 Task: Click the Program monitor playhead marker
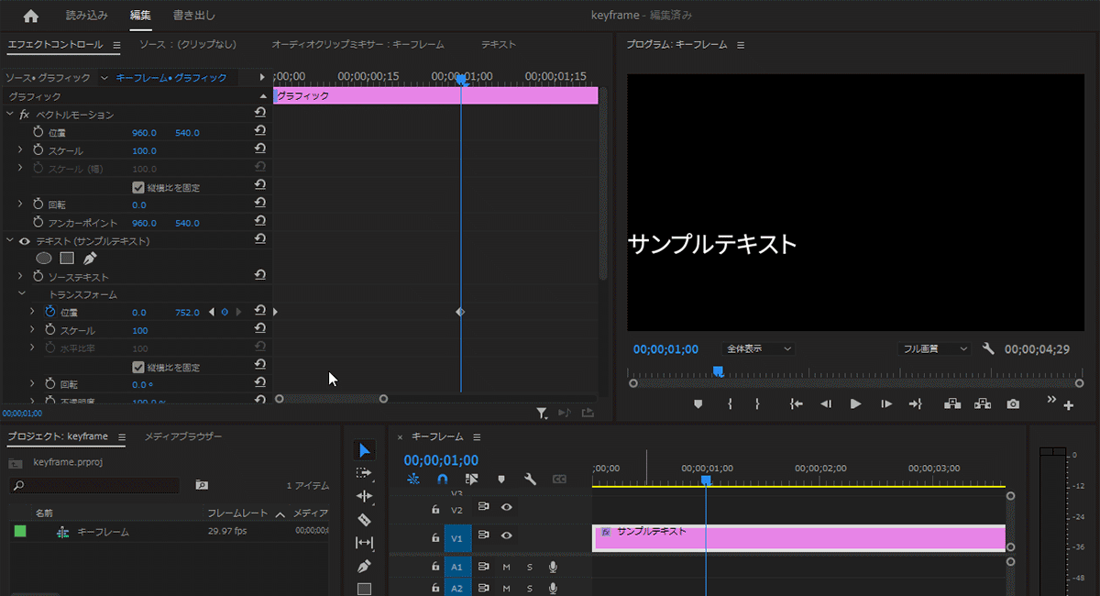[718, 371]
